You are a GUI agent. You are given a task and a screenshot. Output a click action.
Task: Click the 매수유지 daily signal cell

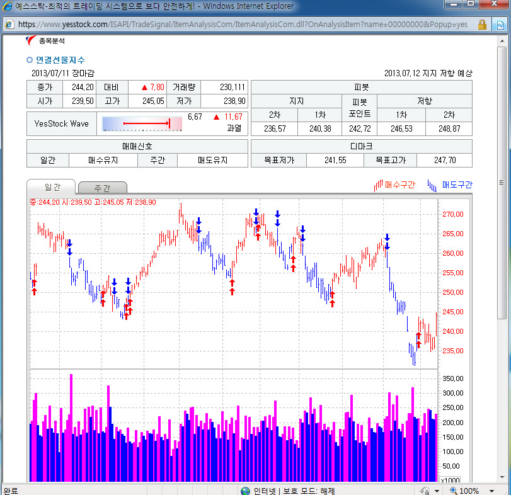(103, 160)
